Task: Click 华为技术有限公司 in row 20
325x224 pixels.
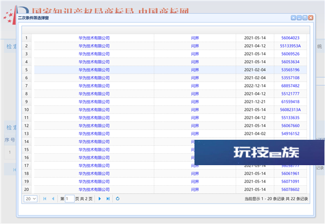Action: pos(94,189)
